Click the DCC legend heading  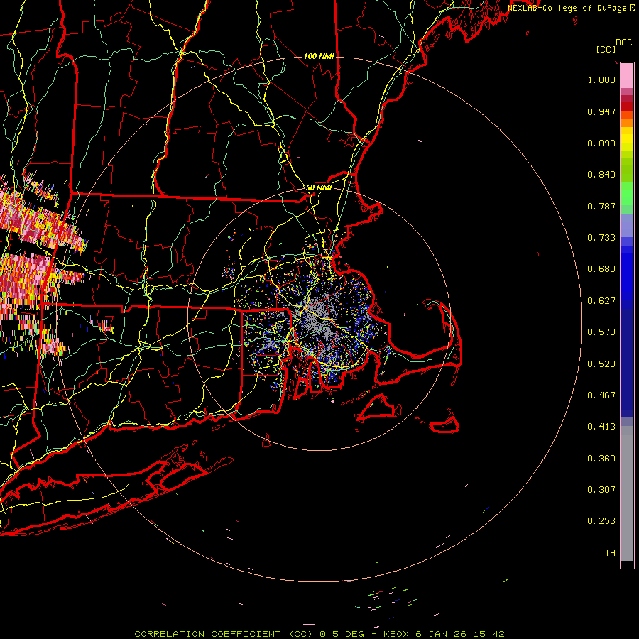623,43
